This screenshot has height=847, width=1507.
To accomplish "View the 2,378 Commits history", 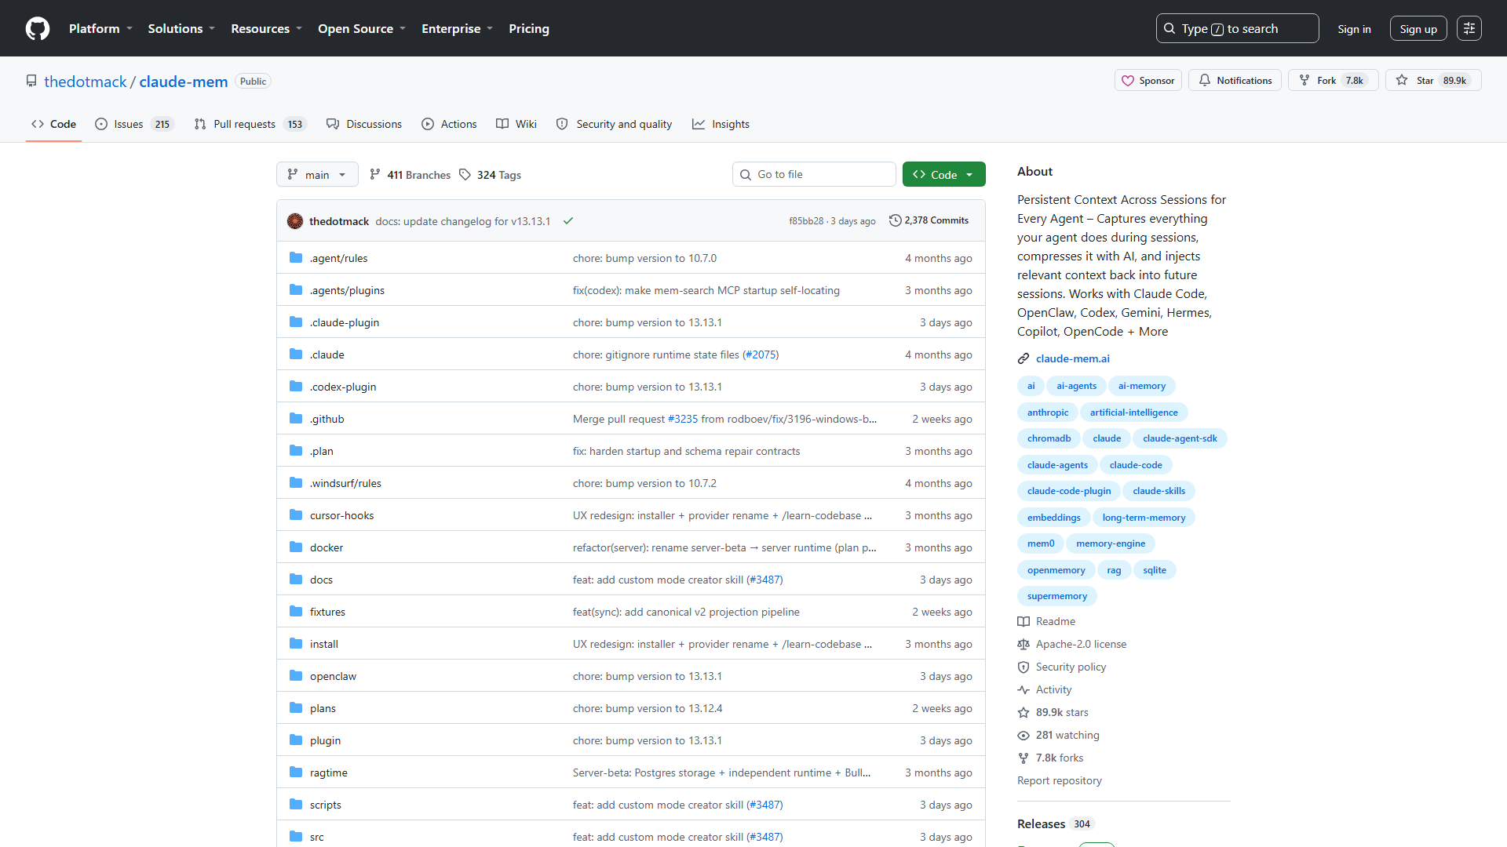I will (929, 220).
